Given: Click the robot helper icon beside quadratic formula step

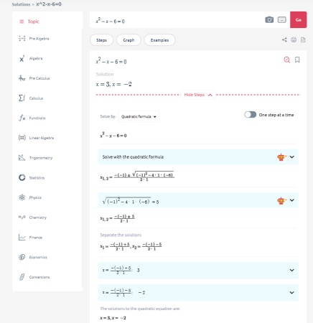Looking at the screenshot, I should coord(281,157).
